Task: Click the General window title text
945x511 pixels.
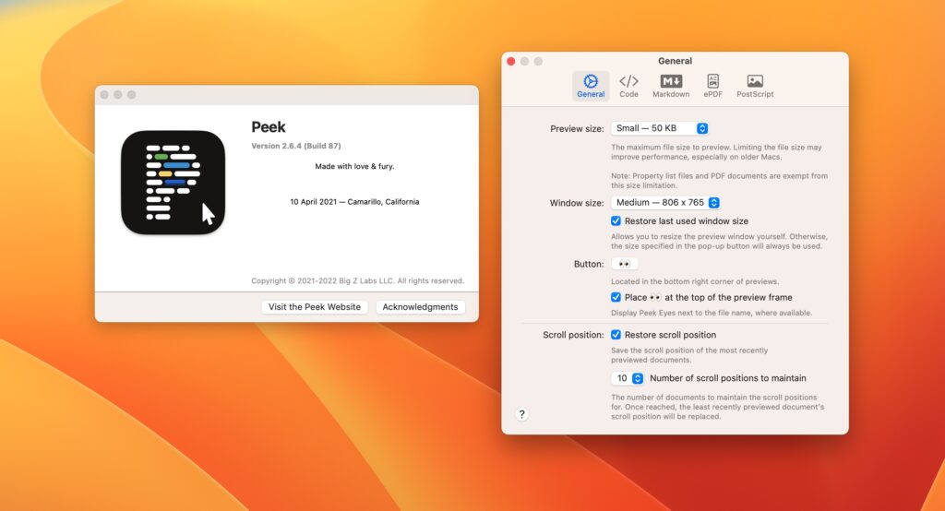Action: 675,61
